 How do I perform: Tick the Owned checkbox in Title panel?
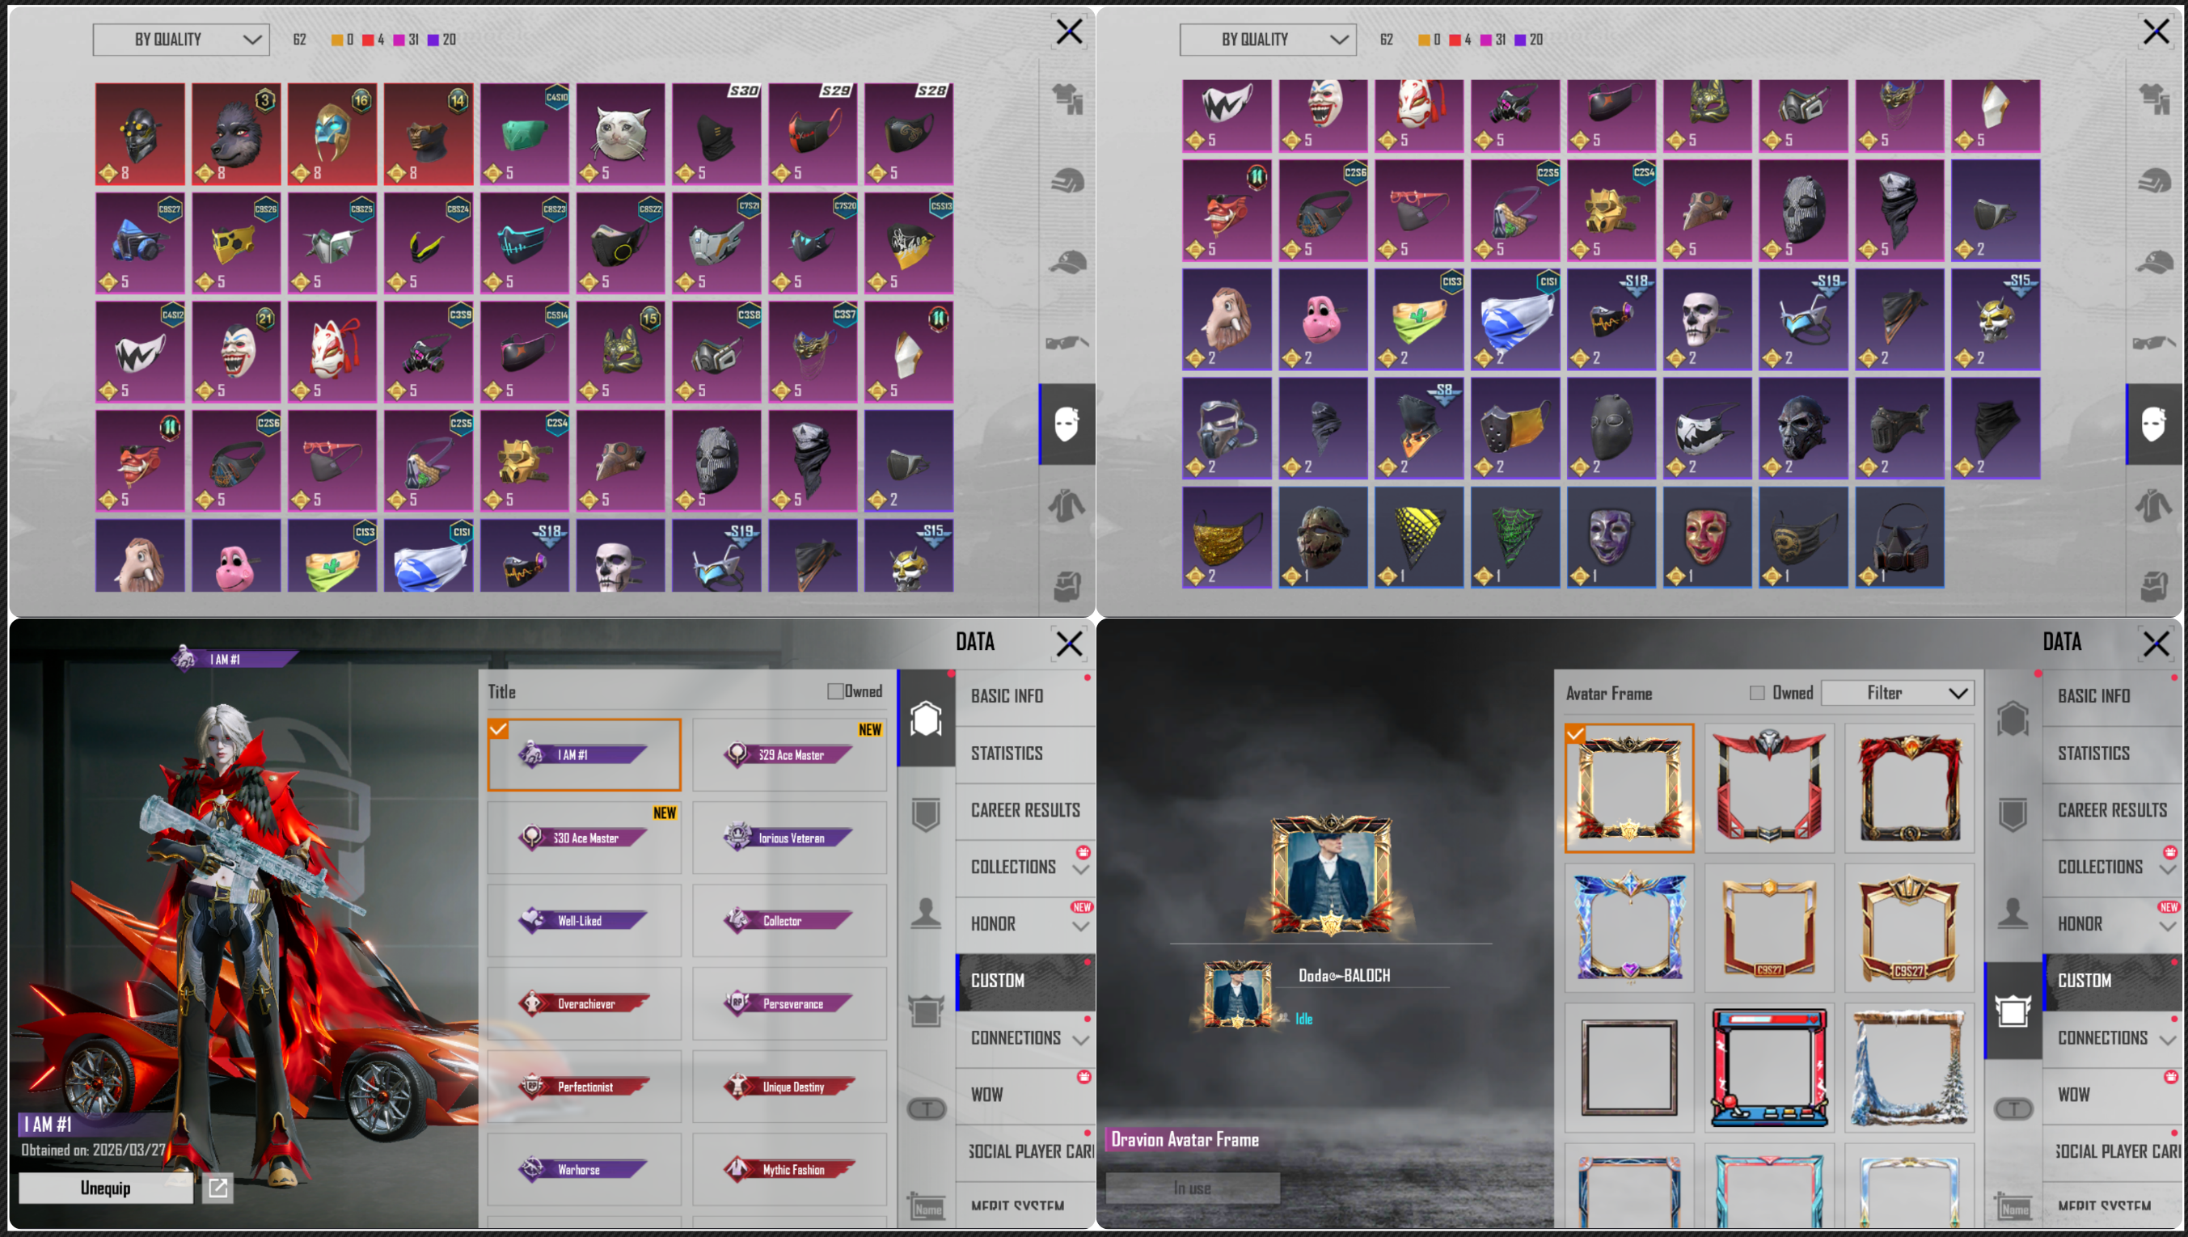tap(836, 691)
